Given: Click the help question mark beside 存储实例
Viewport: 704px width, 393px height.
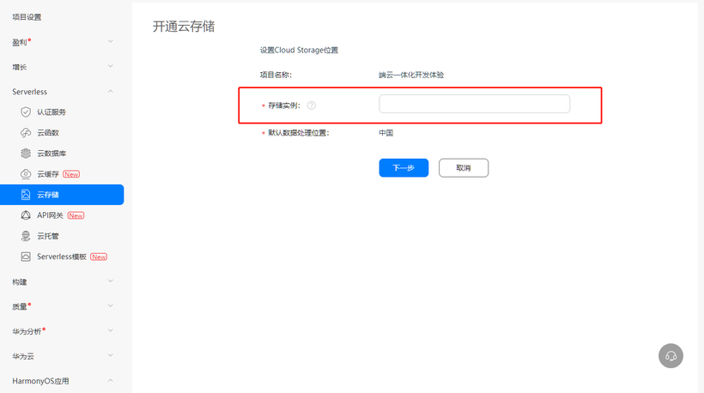Looking at the screenshot, I should click(311, 106).
